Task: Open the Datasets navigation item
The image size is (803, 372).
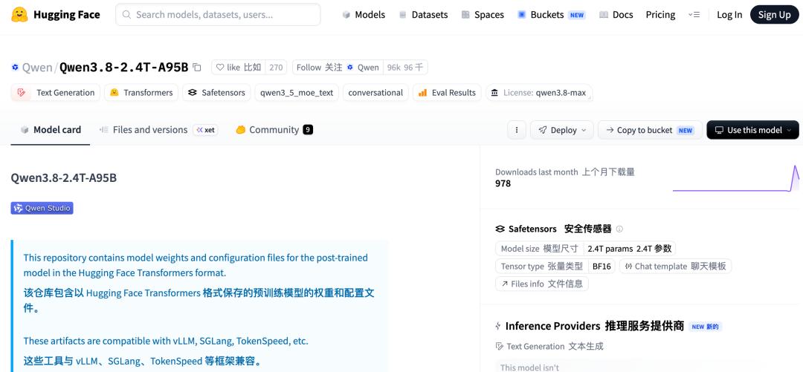Action: (423, 15)
